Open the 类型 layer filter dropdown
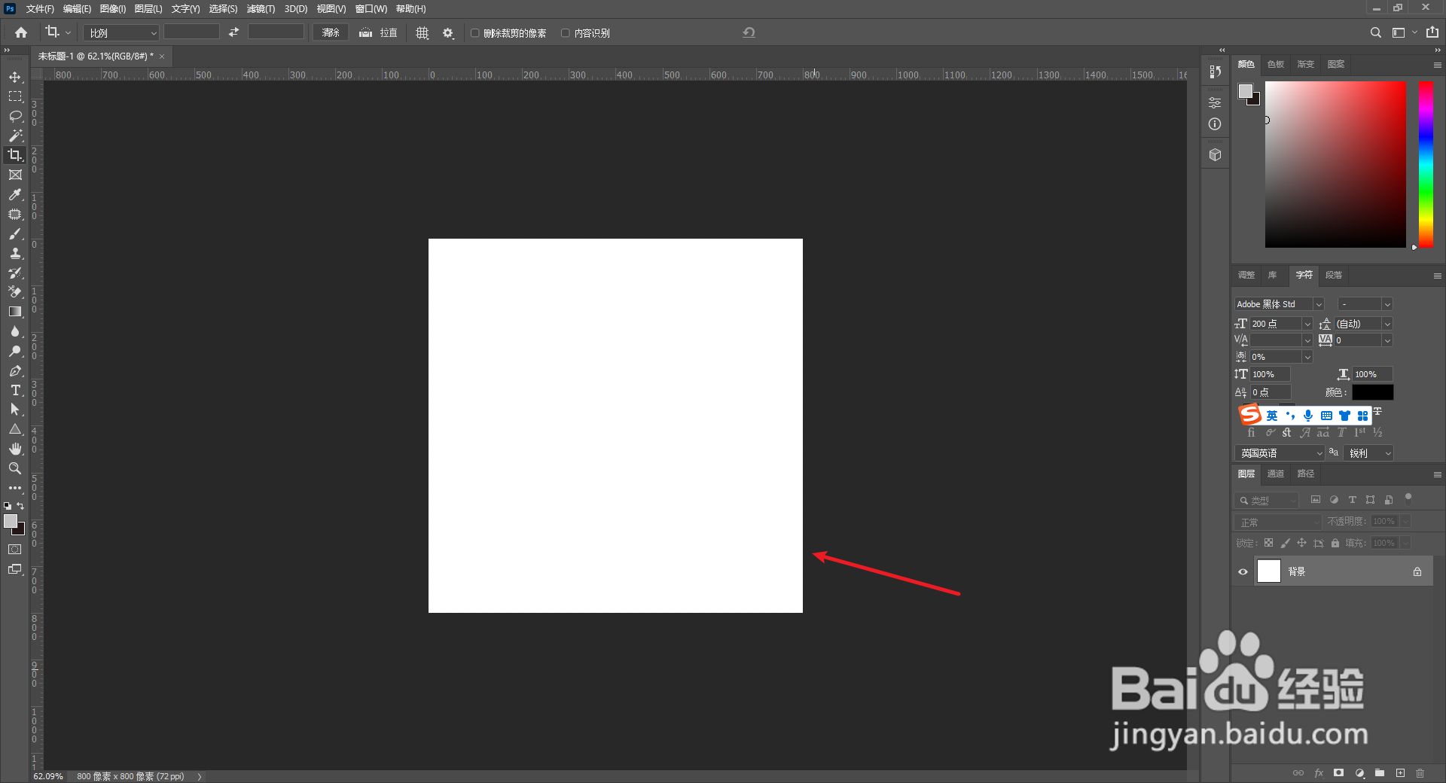 1267,500
